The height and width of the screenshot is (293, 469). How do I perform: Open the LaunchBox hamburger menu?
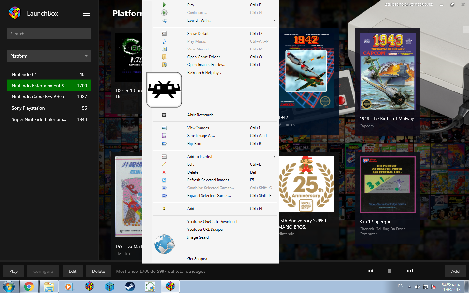coord(87,14)
